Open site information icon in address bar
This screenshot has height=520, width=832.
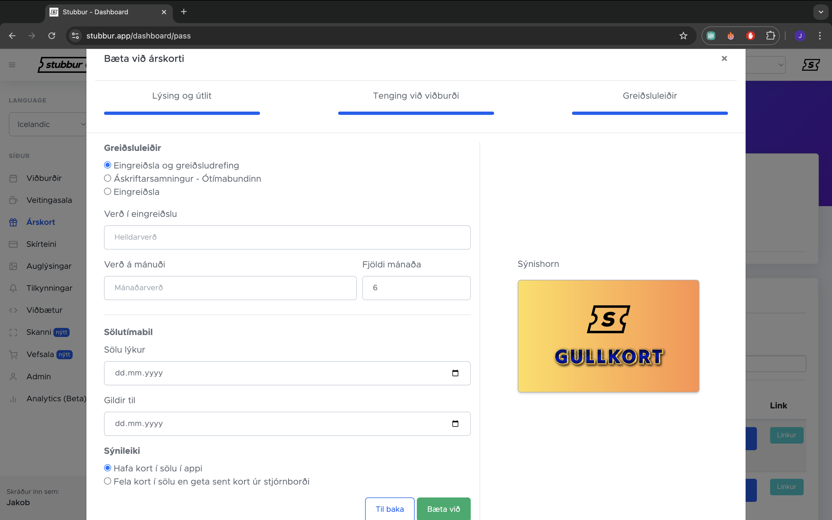tap(75, 36)
